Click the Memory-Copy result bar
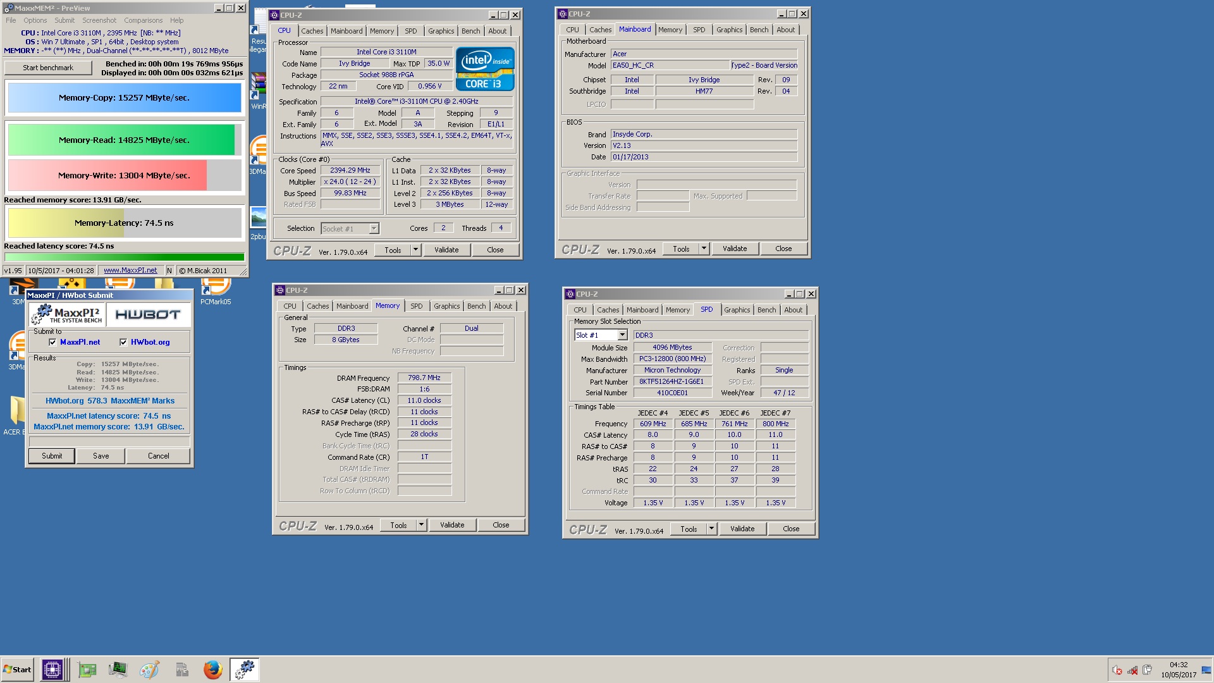The width and height of the screenshot is (1214, 683). point(124,98)
